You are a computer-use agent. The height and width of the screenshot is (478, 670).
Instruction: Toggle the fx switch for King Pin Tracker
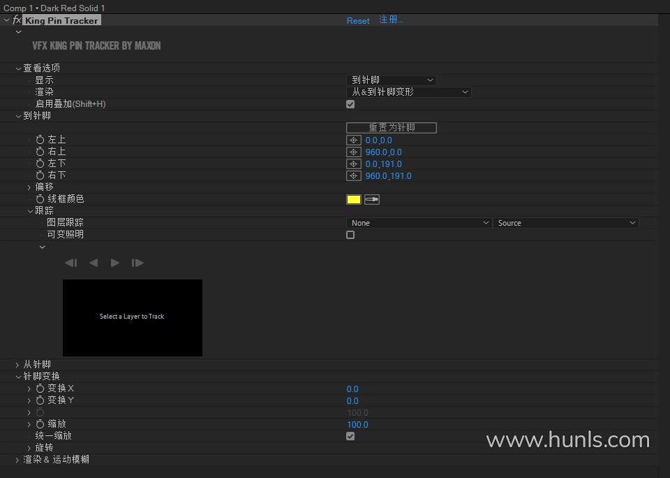click(x=17, y=20)
